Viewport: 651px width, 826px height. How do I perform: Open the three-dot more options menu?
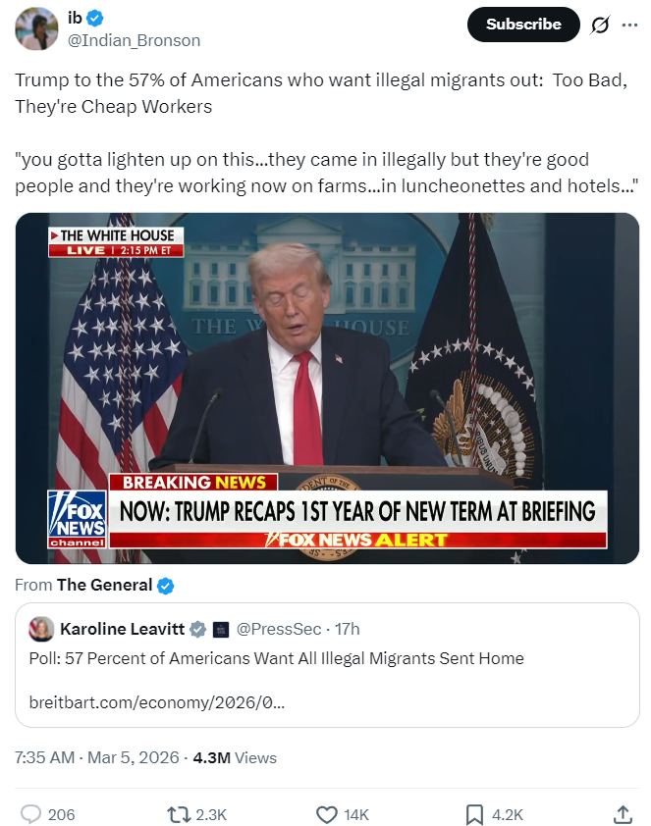coord(629,25)
